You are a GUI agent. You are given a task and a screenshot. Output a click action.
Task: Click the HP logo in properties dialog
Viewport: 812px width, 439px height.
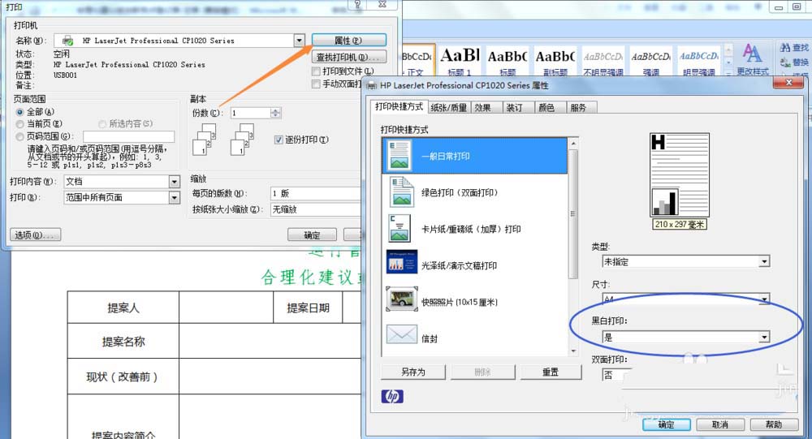(x=392, y=396)
